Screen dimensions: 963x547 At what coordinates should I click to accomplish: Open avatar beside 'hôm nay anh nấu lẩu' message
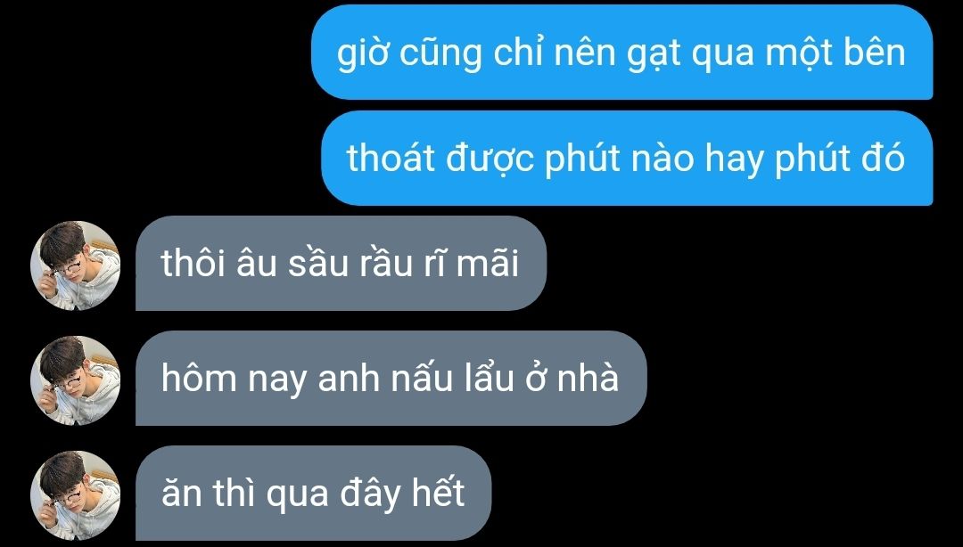[76, 380]
